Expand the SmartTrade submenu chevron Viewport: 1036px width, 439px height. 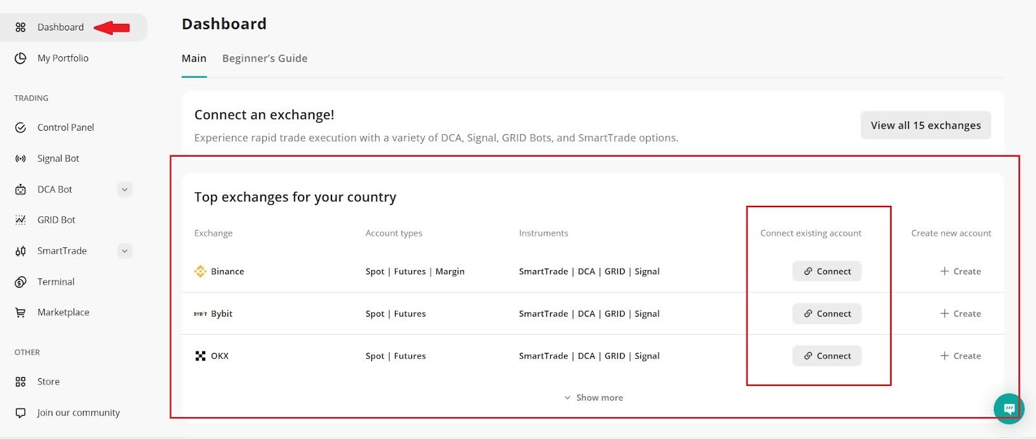[125, 251]
